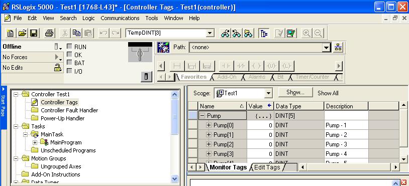Toggle the Controller Organizer tree icon
This screenshot has width=409, height=186.
click(x=264, y=33)
